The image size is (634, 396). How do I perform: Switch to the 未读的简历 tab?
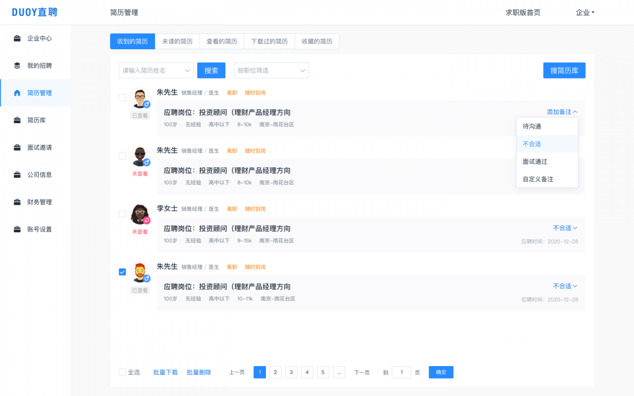[177, 41]
